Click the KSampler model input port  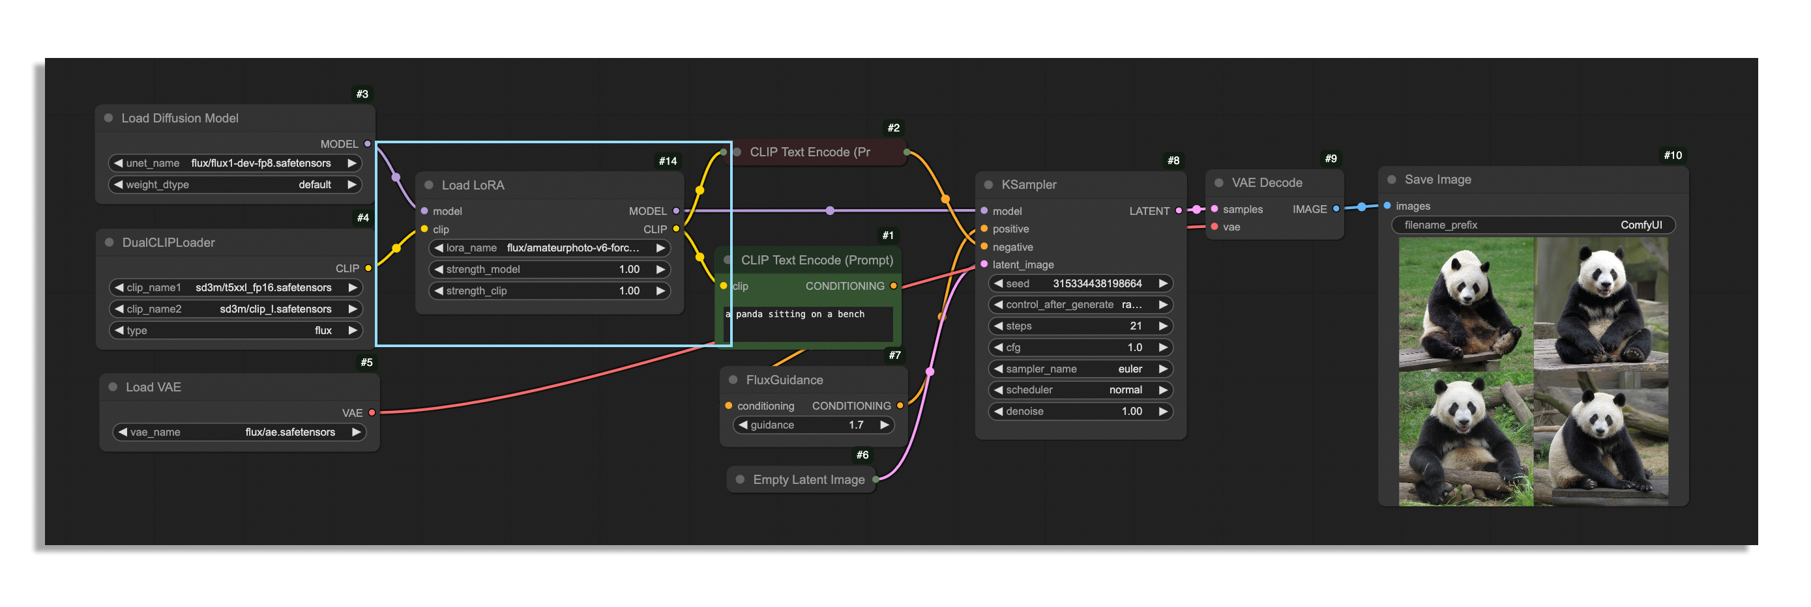(x=984, y=210)
